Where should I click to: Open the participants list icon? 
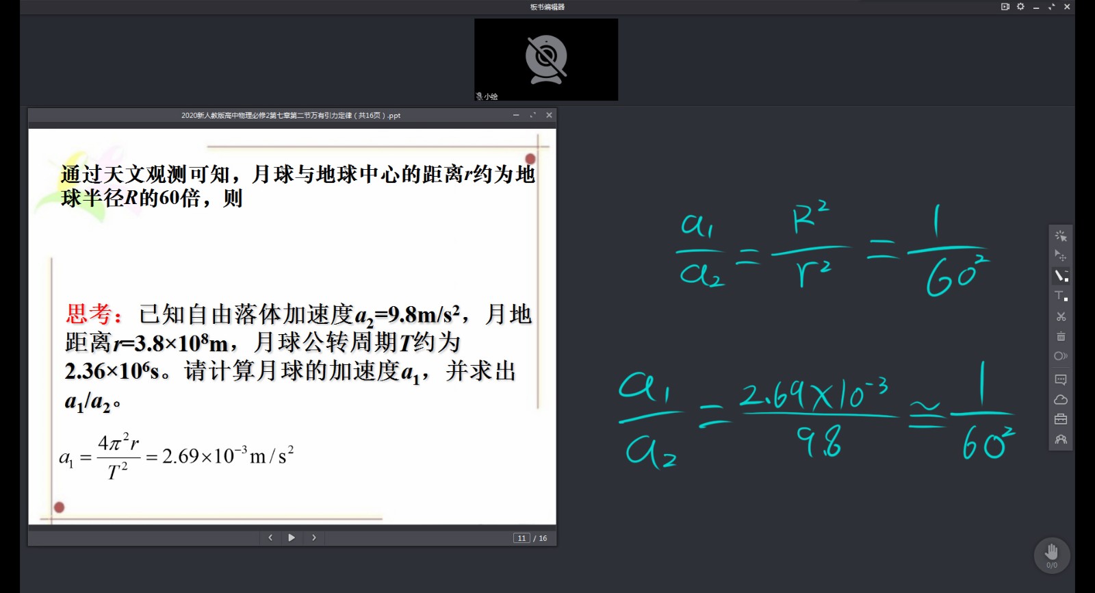tap(1061, 440)
